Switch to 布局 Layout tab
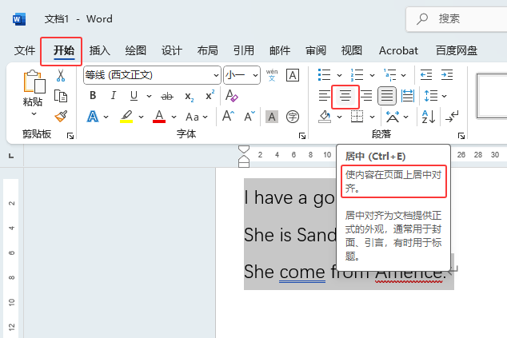The image size is (507, 338). click(x=208, y=50)
